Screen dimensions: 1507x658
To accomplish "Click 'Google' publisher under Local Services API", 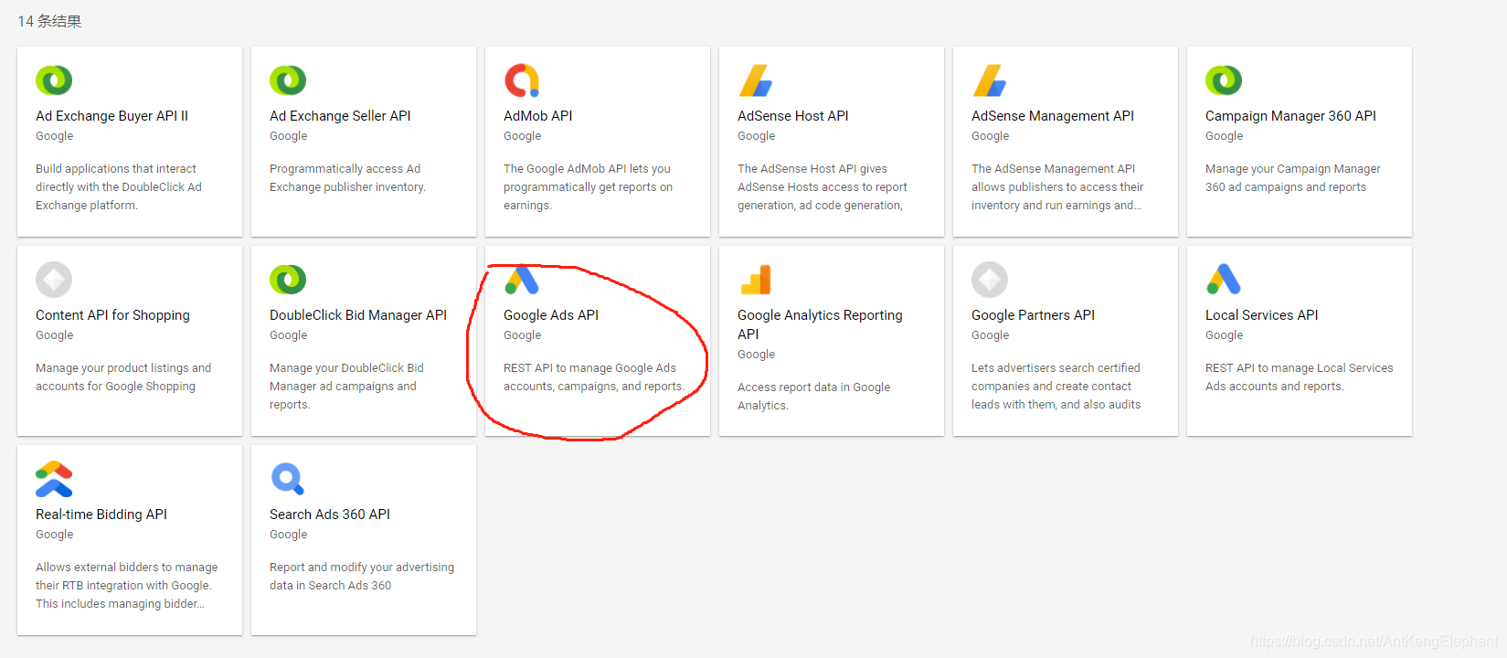I will point(1224,335).
